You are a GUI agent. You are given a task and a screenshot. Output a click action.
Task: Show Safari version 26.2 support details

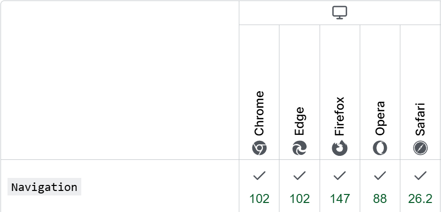point(420,199)
